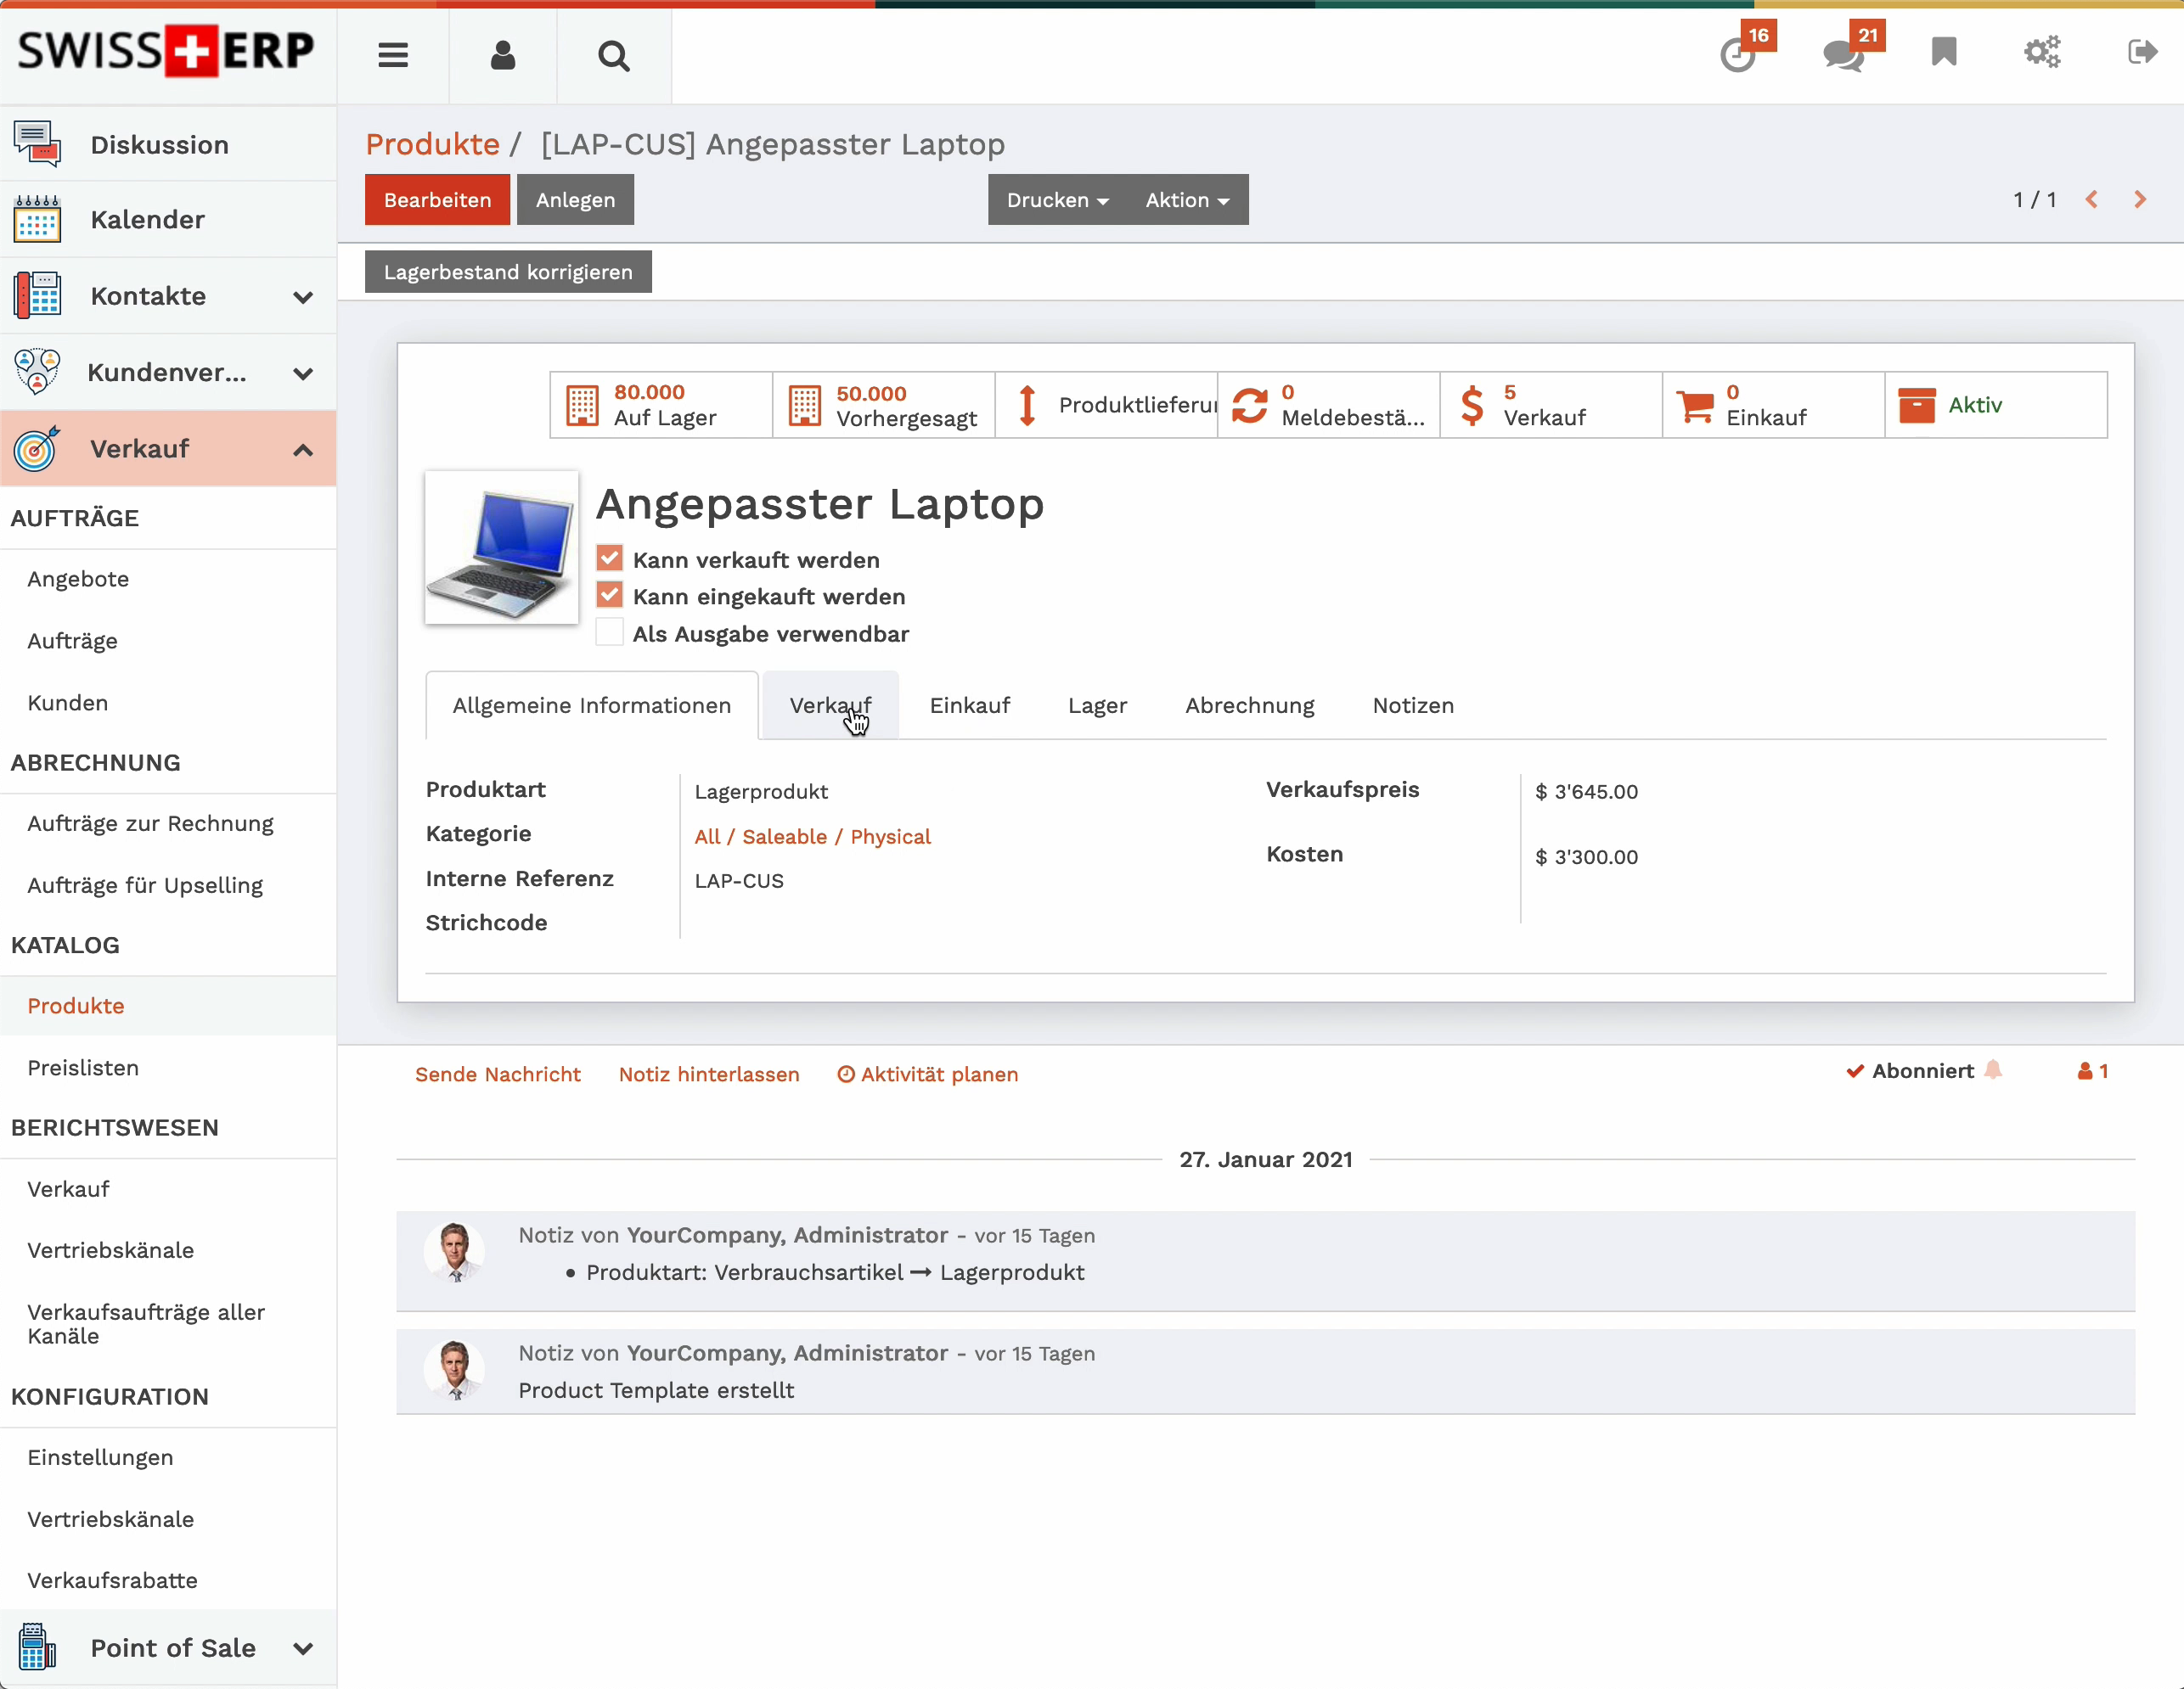Click the laptop product image thumbnail
2184x1689 pixels.
pyautogui.click(x=501, y=547)
